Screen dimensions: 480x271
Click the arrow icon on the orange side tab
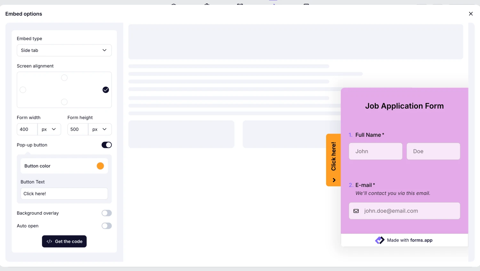pyautogui.click(x=334, y=180)
